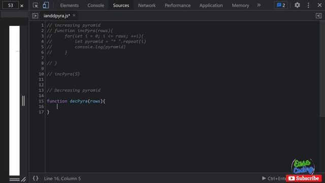Click the corner diagonal resize handle

pyautogui.click(x=23, y=179)
